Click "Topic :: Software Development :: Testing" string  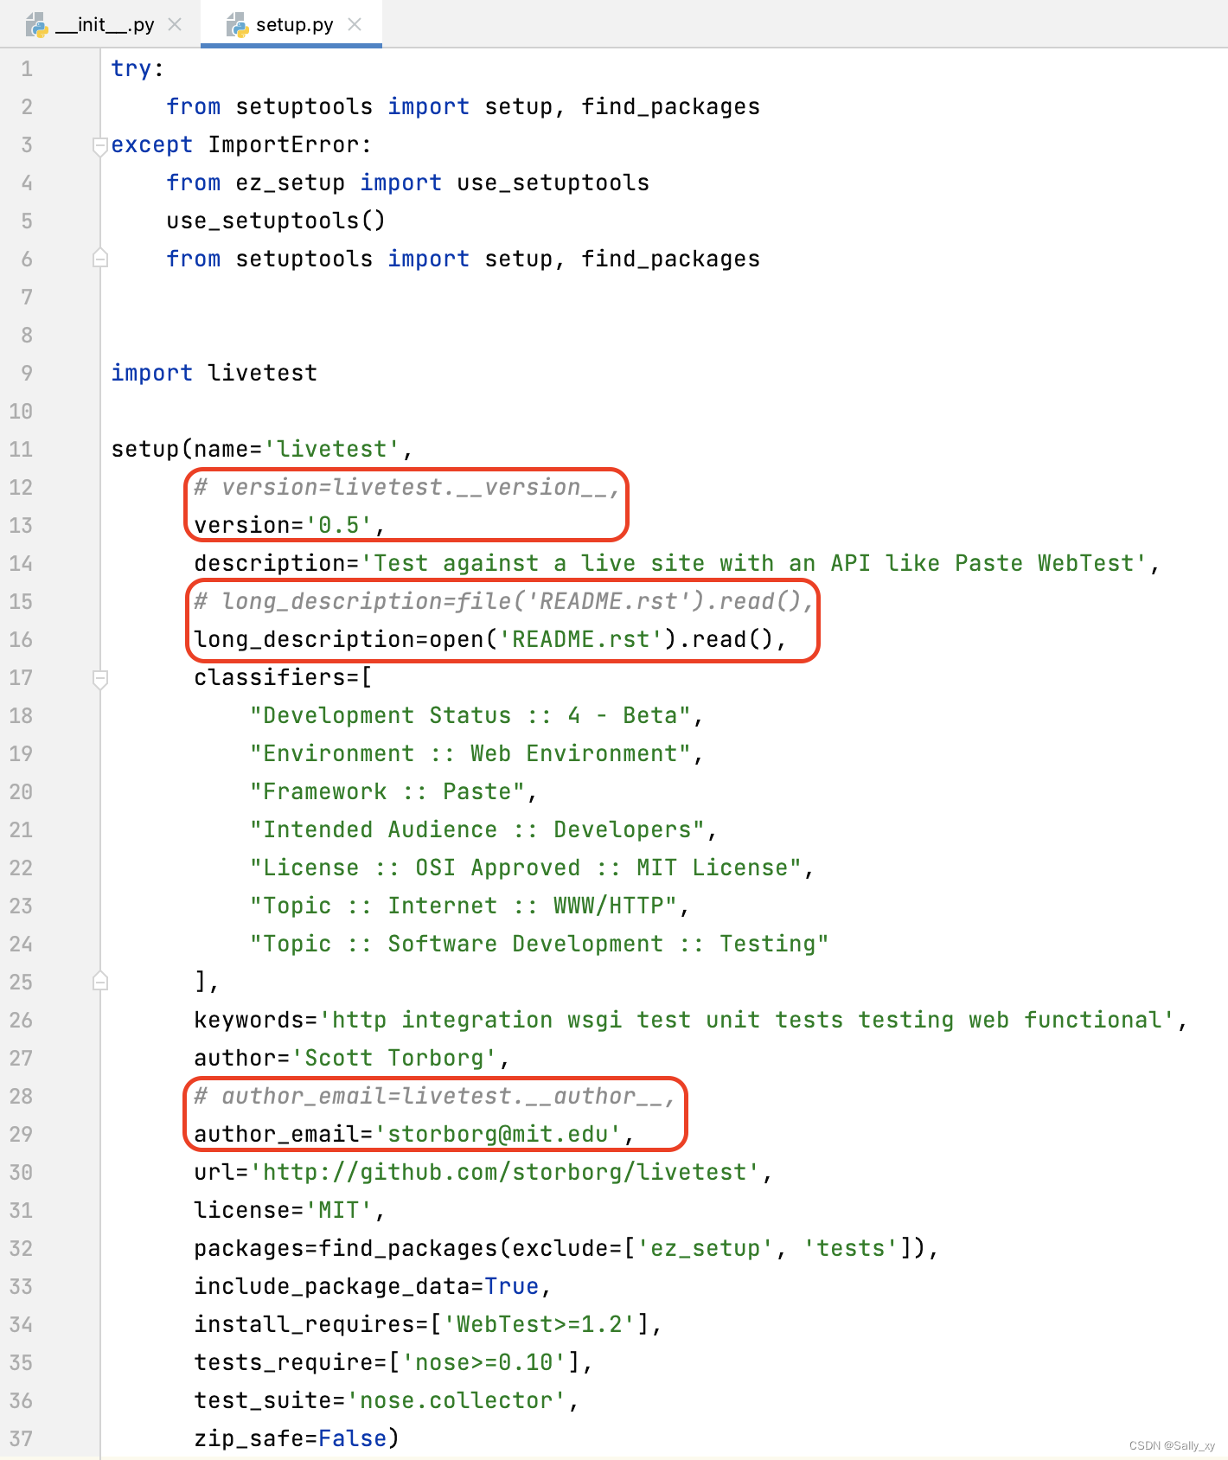[x=540, y=944]
